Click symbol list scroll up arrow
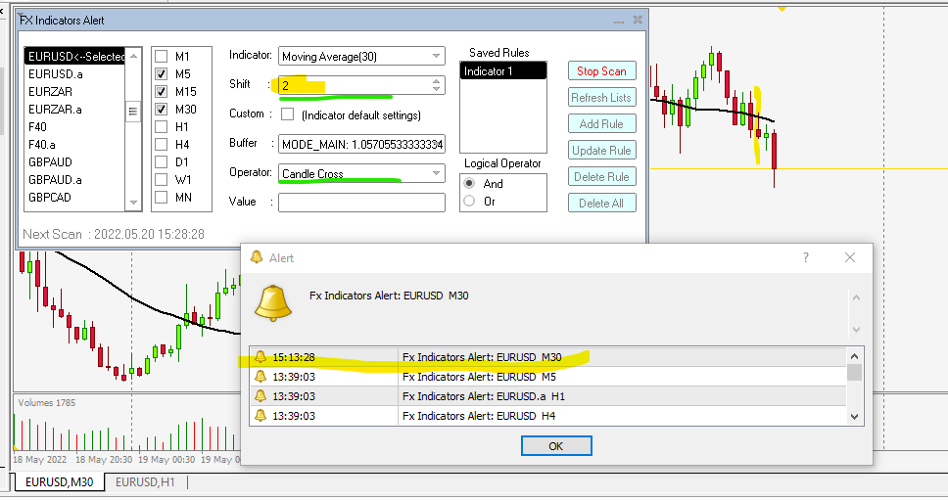This screenshot has width=948, height=501. point(133,56)
